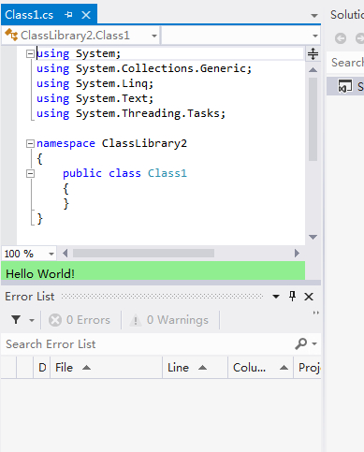Pin the Class1.cs tab

[x=68, y=15]
